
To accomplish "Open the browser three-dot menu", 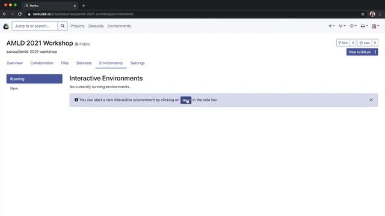I will 380,14.
